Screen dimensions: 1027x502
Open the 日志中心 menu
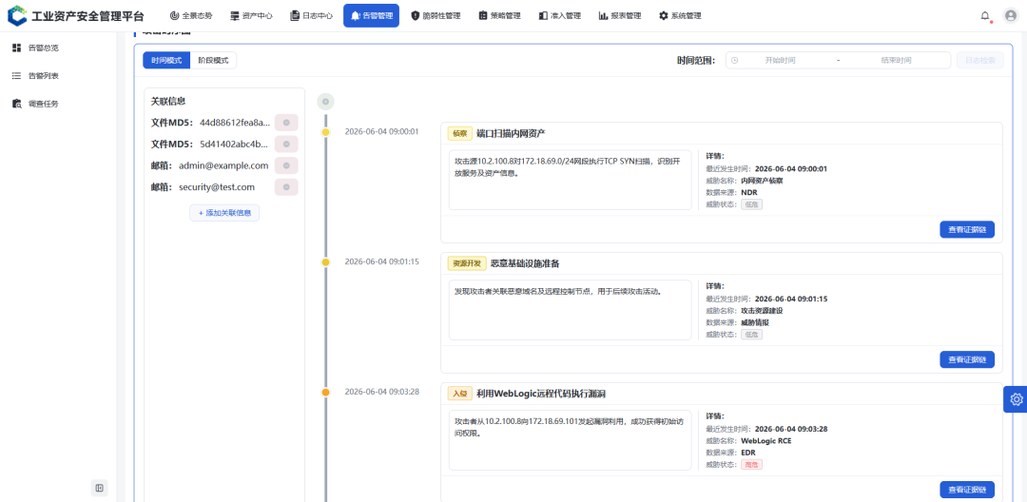click(x=311, y=16)
